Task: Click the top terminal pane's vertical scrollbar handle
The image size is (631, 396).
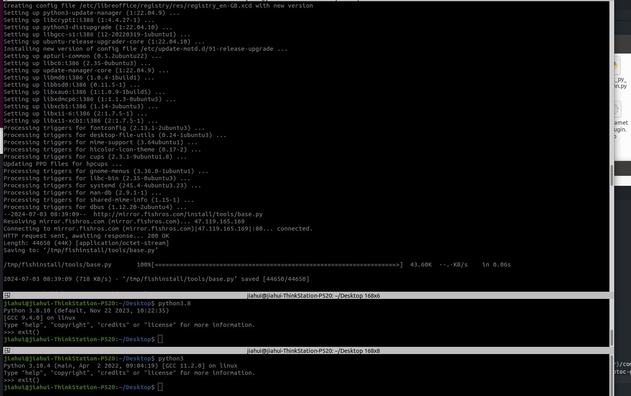Action: tap(611, 175)
